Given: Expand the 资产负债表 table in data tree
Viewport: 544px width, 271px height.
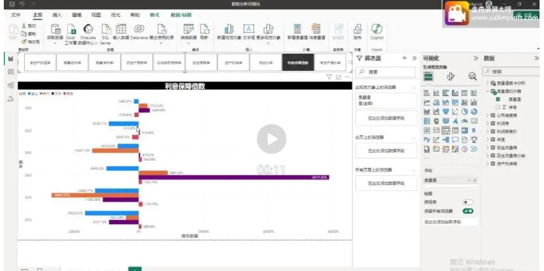Looking at the screenshot, I should (x=488, y=164).
